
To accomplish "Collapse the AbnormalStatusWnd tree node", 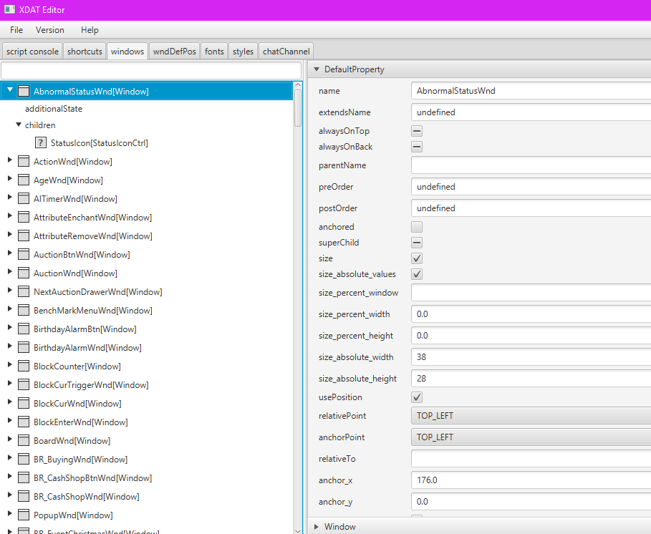I will tap(10, 89).
